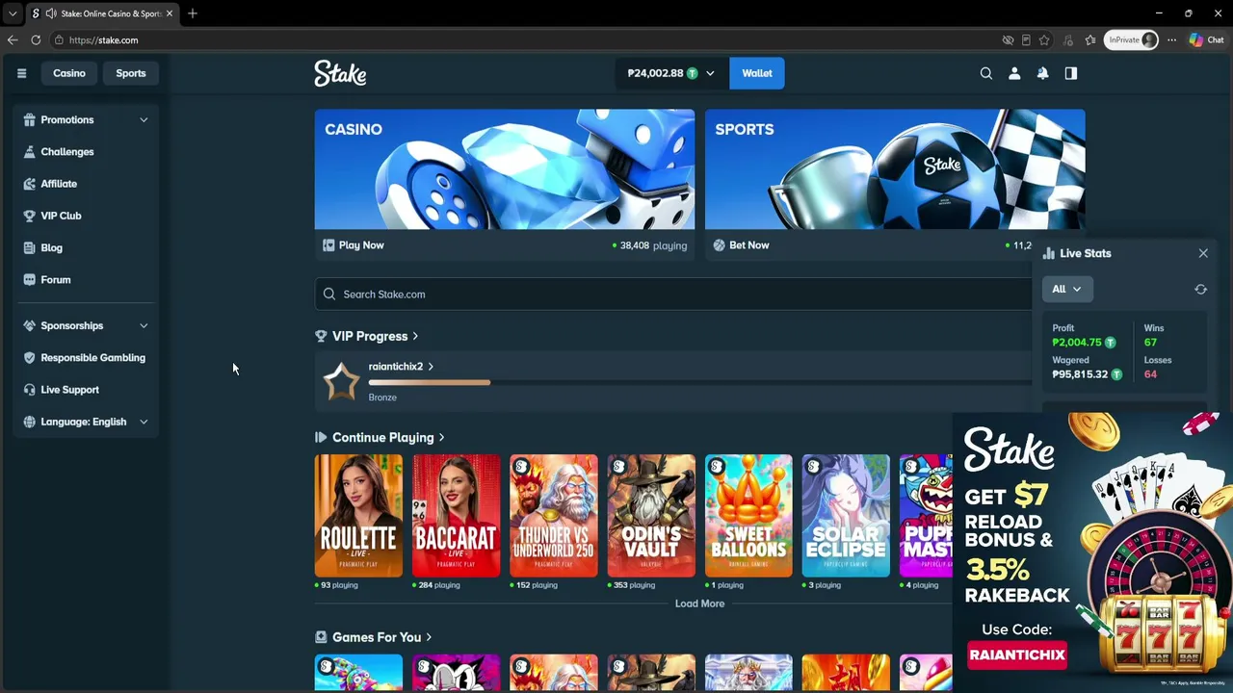Screen dimensions: 1233x693
Task: Add page to favorites star icon
Action: click(1044, 39)
